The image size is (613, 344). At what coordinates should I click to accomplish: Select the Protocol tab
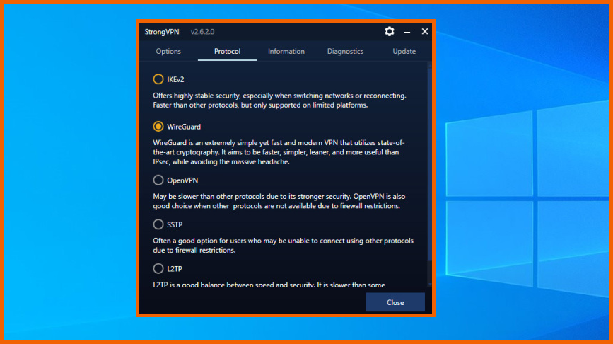[227, 51]
